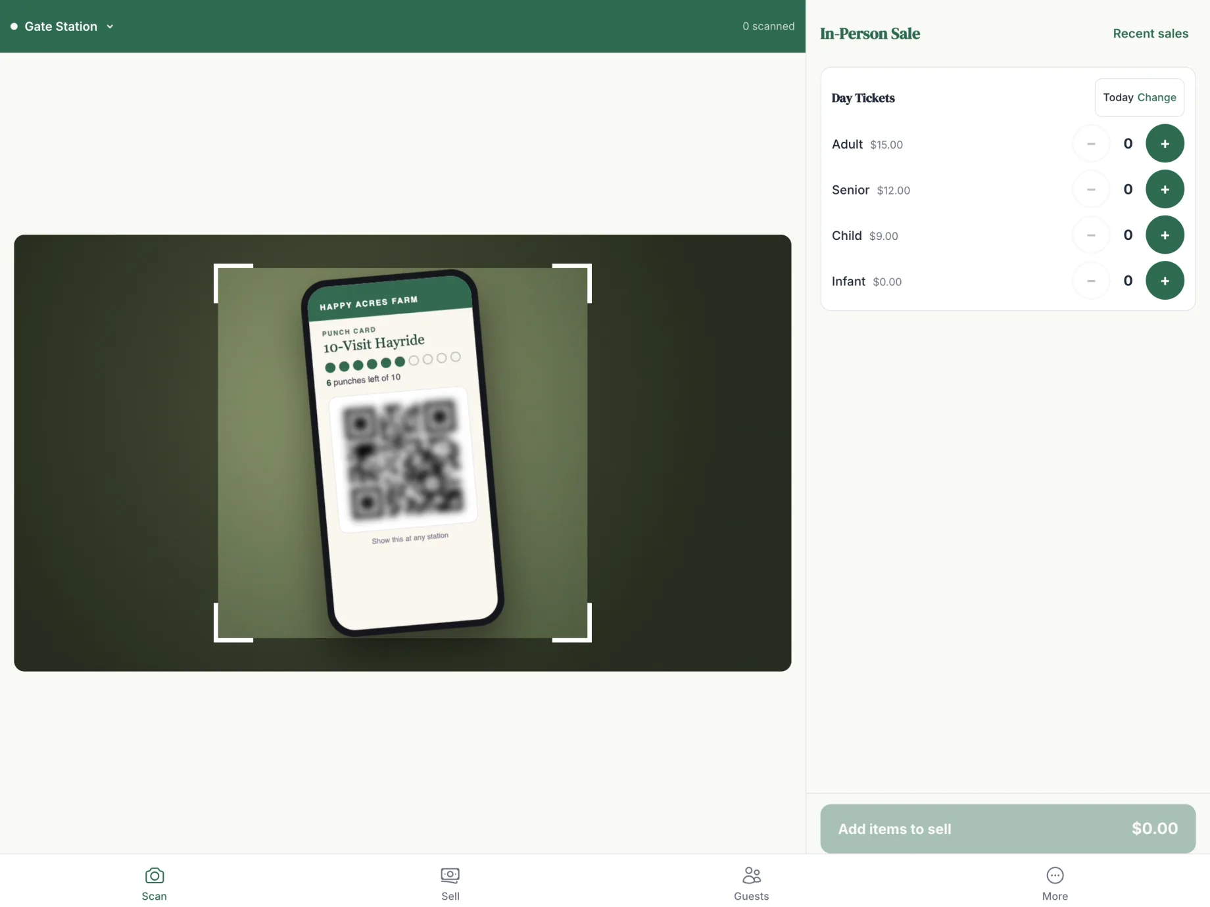Click the 0 scanned counter
Image resolution: width=1210 pixels, height=907 pixels.
click(768, 26)
